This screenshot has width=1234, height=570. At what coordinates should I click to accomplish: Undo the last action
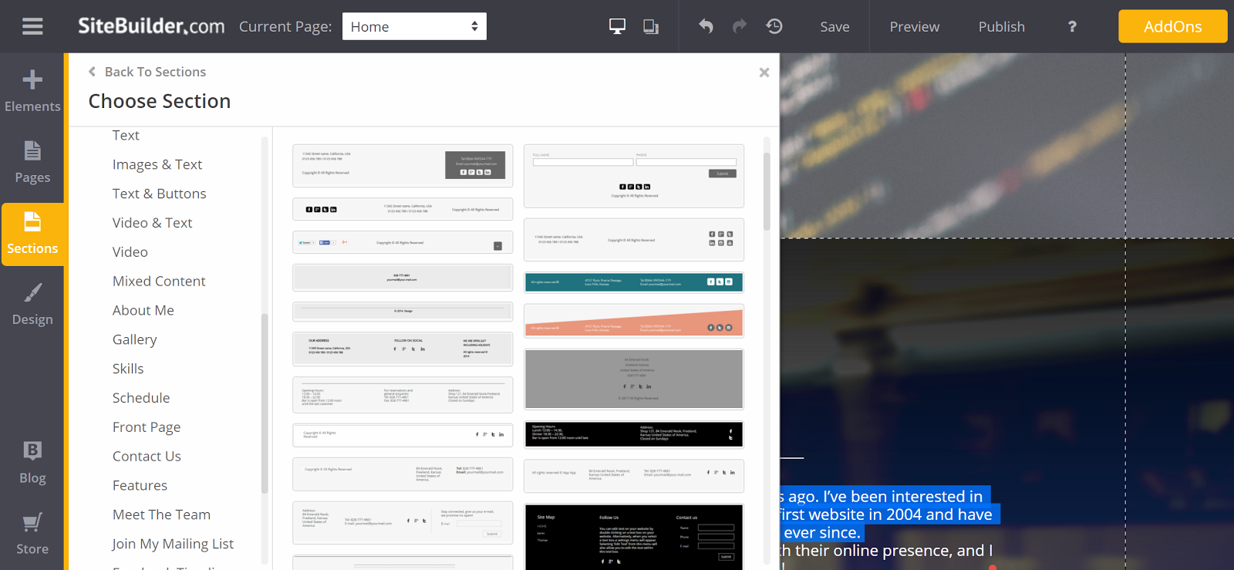[x=706, y=26]
